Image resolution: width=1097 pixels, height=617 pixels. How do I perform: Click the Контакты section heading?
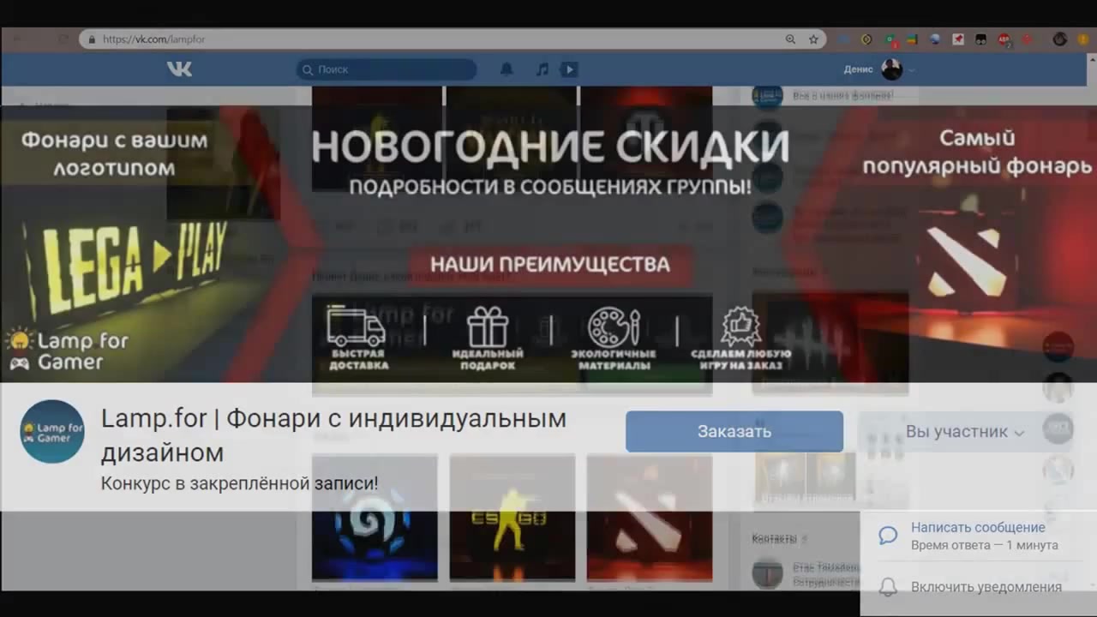tap(774, 539)
